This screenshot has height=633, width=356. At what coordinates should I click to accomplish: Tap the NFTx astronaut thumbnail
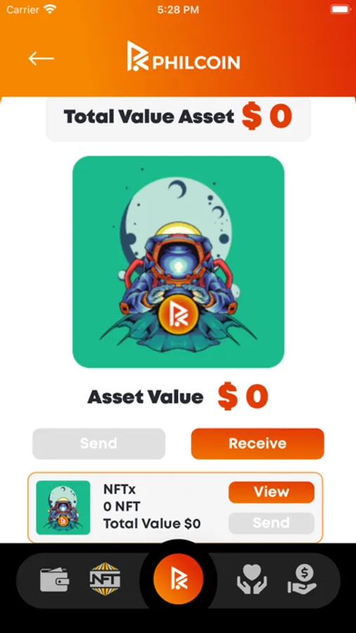[x=63, y=507]
